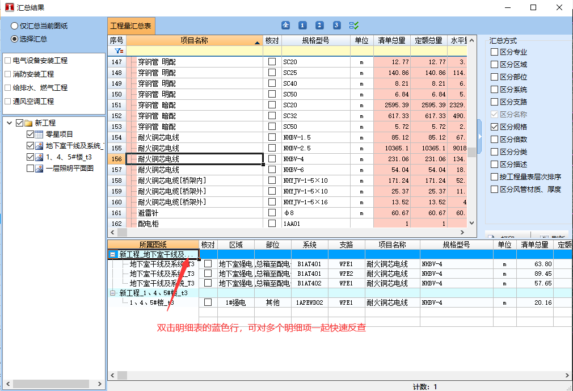Click the level 2 toolbar icon
The height and width of the screenshot is (391, 573).
click(x=319, y=26)
